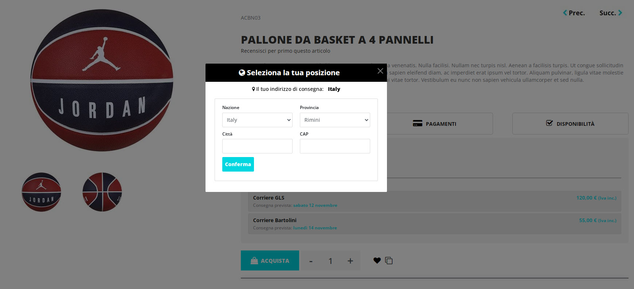Viewport: 634px width, 289px height.
Task: Focus the CAP input field
Action: [335, 146]
